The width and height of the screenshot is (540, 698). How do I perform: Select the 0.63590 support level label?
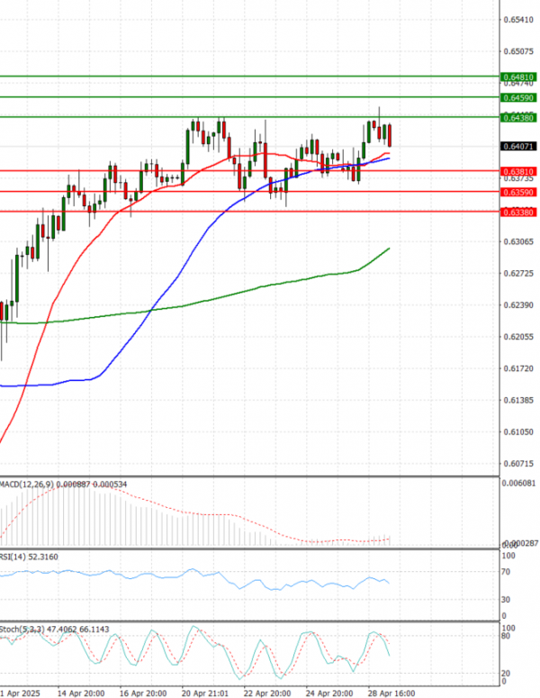517,192
